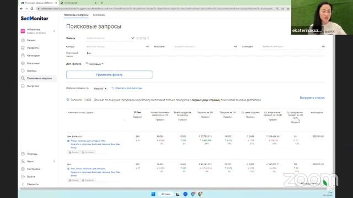Expand the Wildberries marketplace selector chevron
This screenshot has width=353, height=198.
click(x=54, y=31)
